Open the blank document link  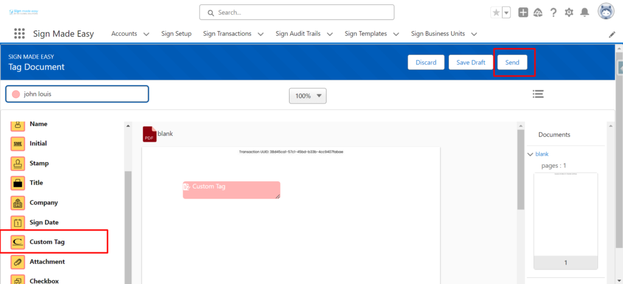point(542,154)
